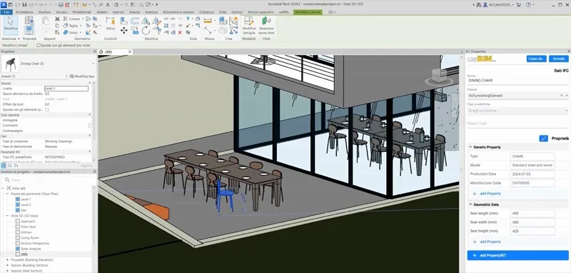571x273 pixels.
Task: Click the Rotate tool icon
Action: [x=146, y=31]
